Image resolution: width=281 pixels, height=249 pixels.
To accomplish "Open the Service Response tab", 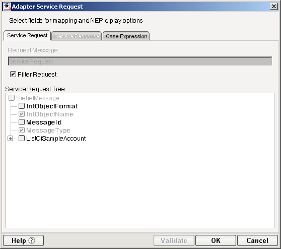I will (x=77, y=36).
